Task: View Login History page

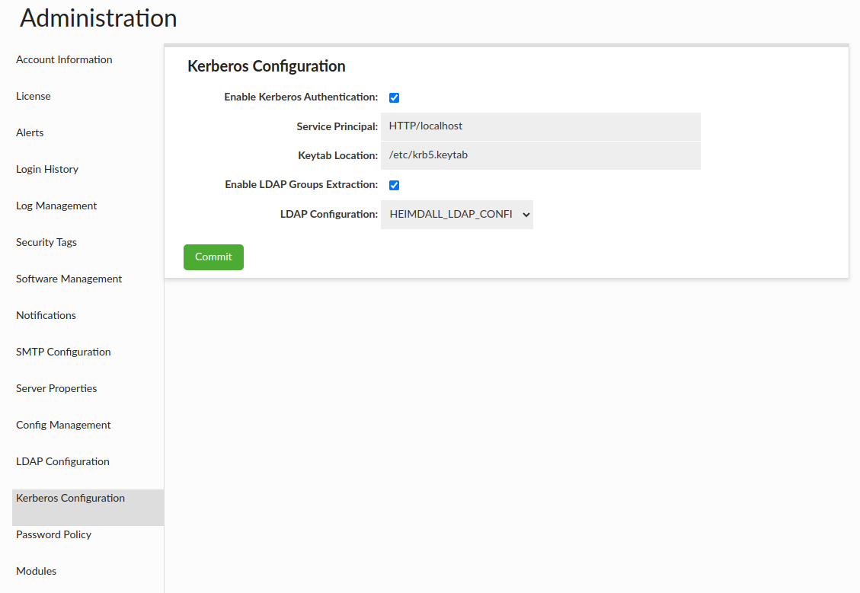Action: 47,170
